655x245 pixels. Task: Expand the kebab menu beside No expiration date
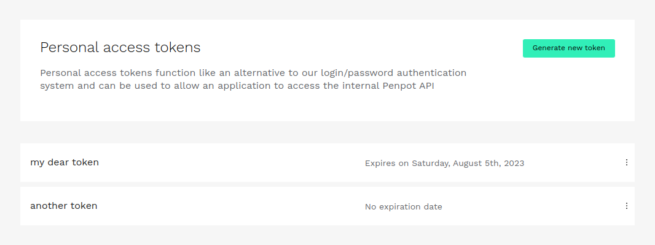coord(626,206)
